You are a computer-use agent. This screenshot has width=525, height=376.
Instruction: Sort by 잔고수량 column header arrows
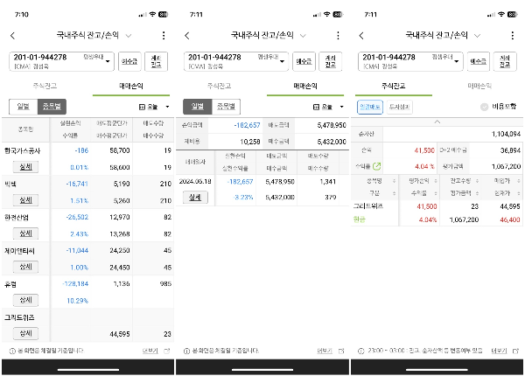pos(477,181)
